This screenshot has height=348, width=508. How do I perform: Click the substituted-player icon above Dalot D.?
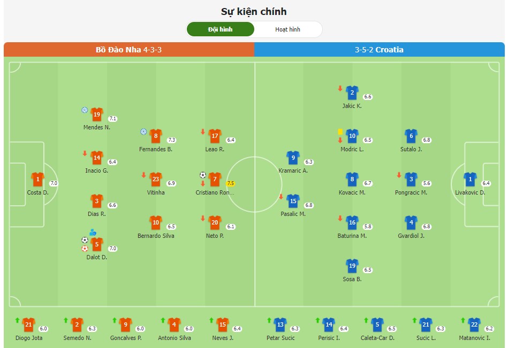tap(93, 231)
